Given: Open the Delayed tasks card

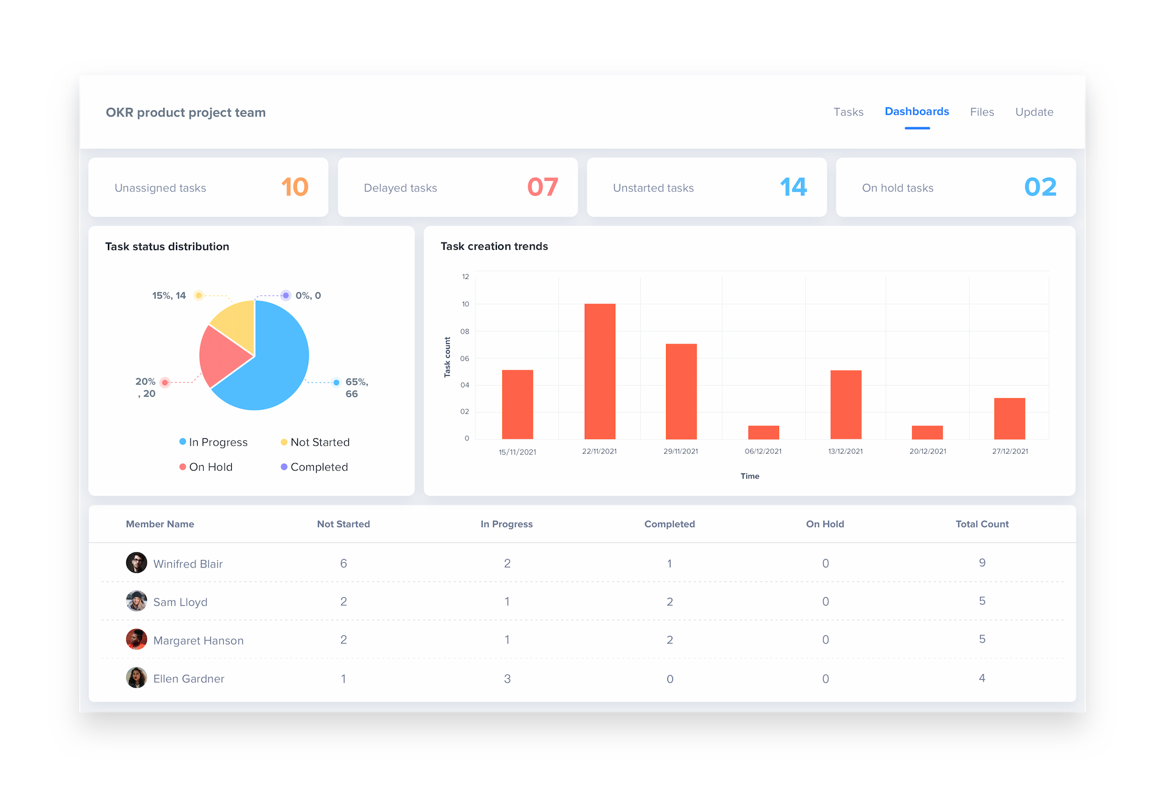Looking at the screenshot, I should click(x=458, y=187).
